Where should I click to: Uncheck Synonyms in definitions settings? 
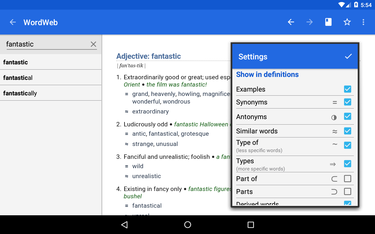[x=347, y=102]
